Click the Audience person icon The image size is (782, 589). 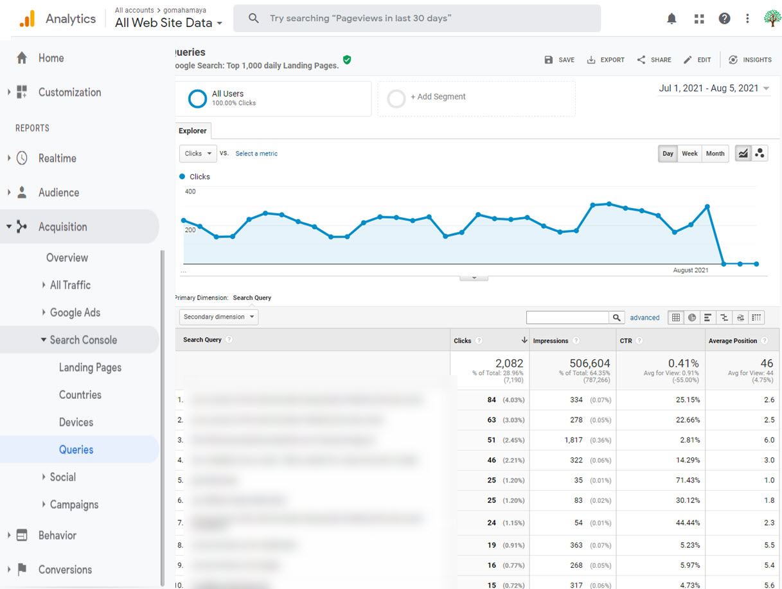(22, 192)
